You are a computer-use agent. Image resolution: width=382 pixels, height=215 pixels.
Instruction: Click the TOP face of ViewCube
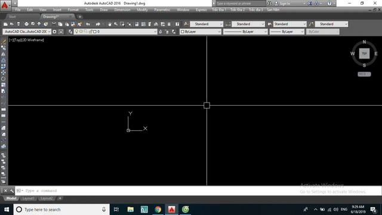(364, 54)
